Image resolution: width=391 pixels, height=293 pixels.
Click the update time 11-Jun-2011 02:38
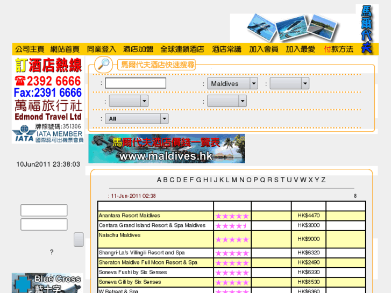[x=133, y=196]
